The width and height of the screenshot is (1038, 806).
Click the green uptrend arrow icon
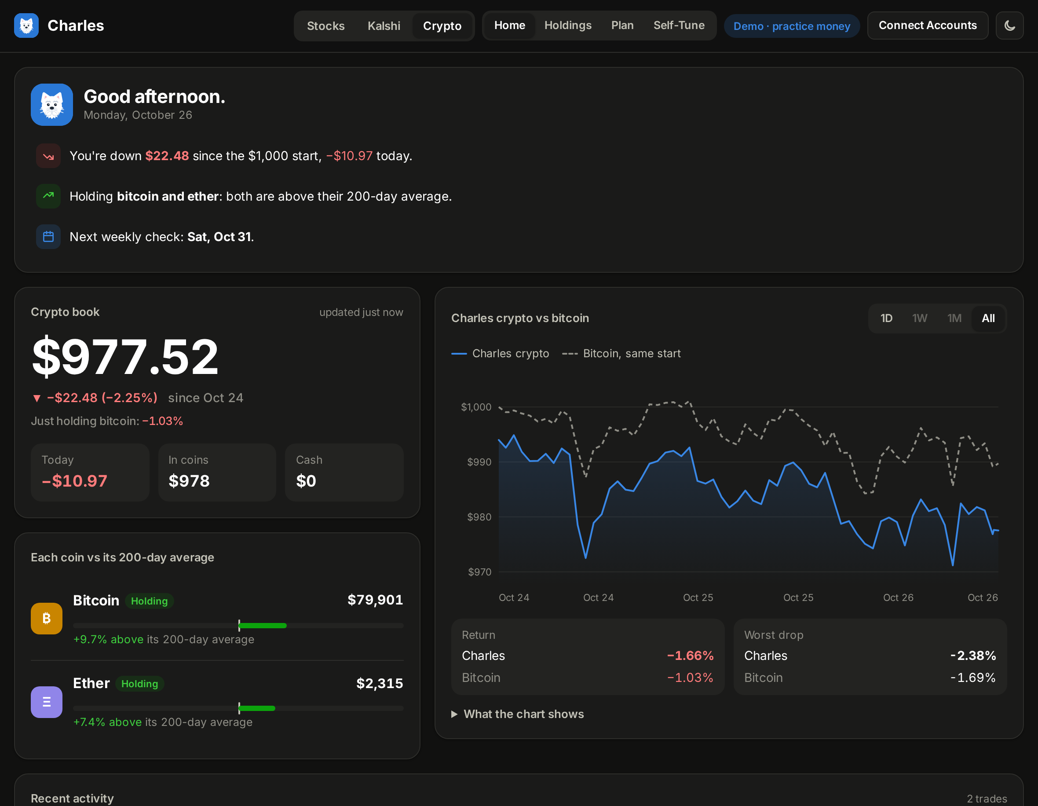point(48,196)
